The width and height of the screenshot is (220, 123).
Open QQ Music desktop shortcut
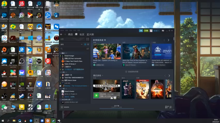(4, 5)
